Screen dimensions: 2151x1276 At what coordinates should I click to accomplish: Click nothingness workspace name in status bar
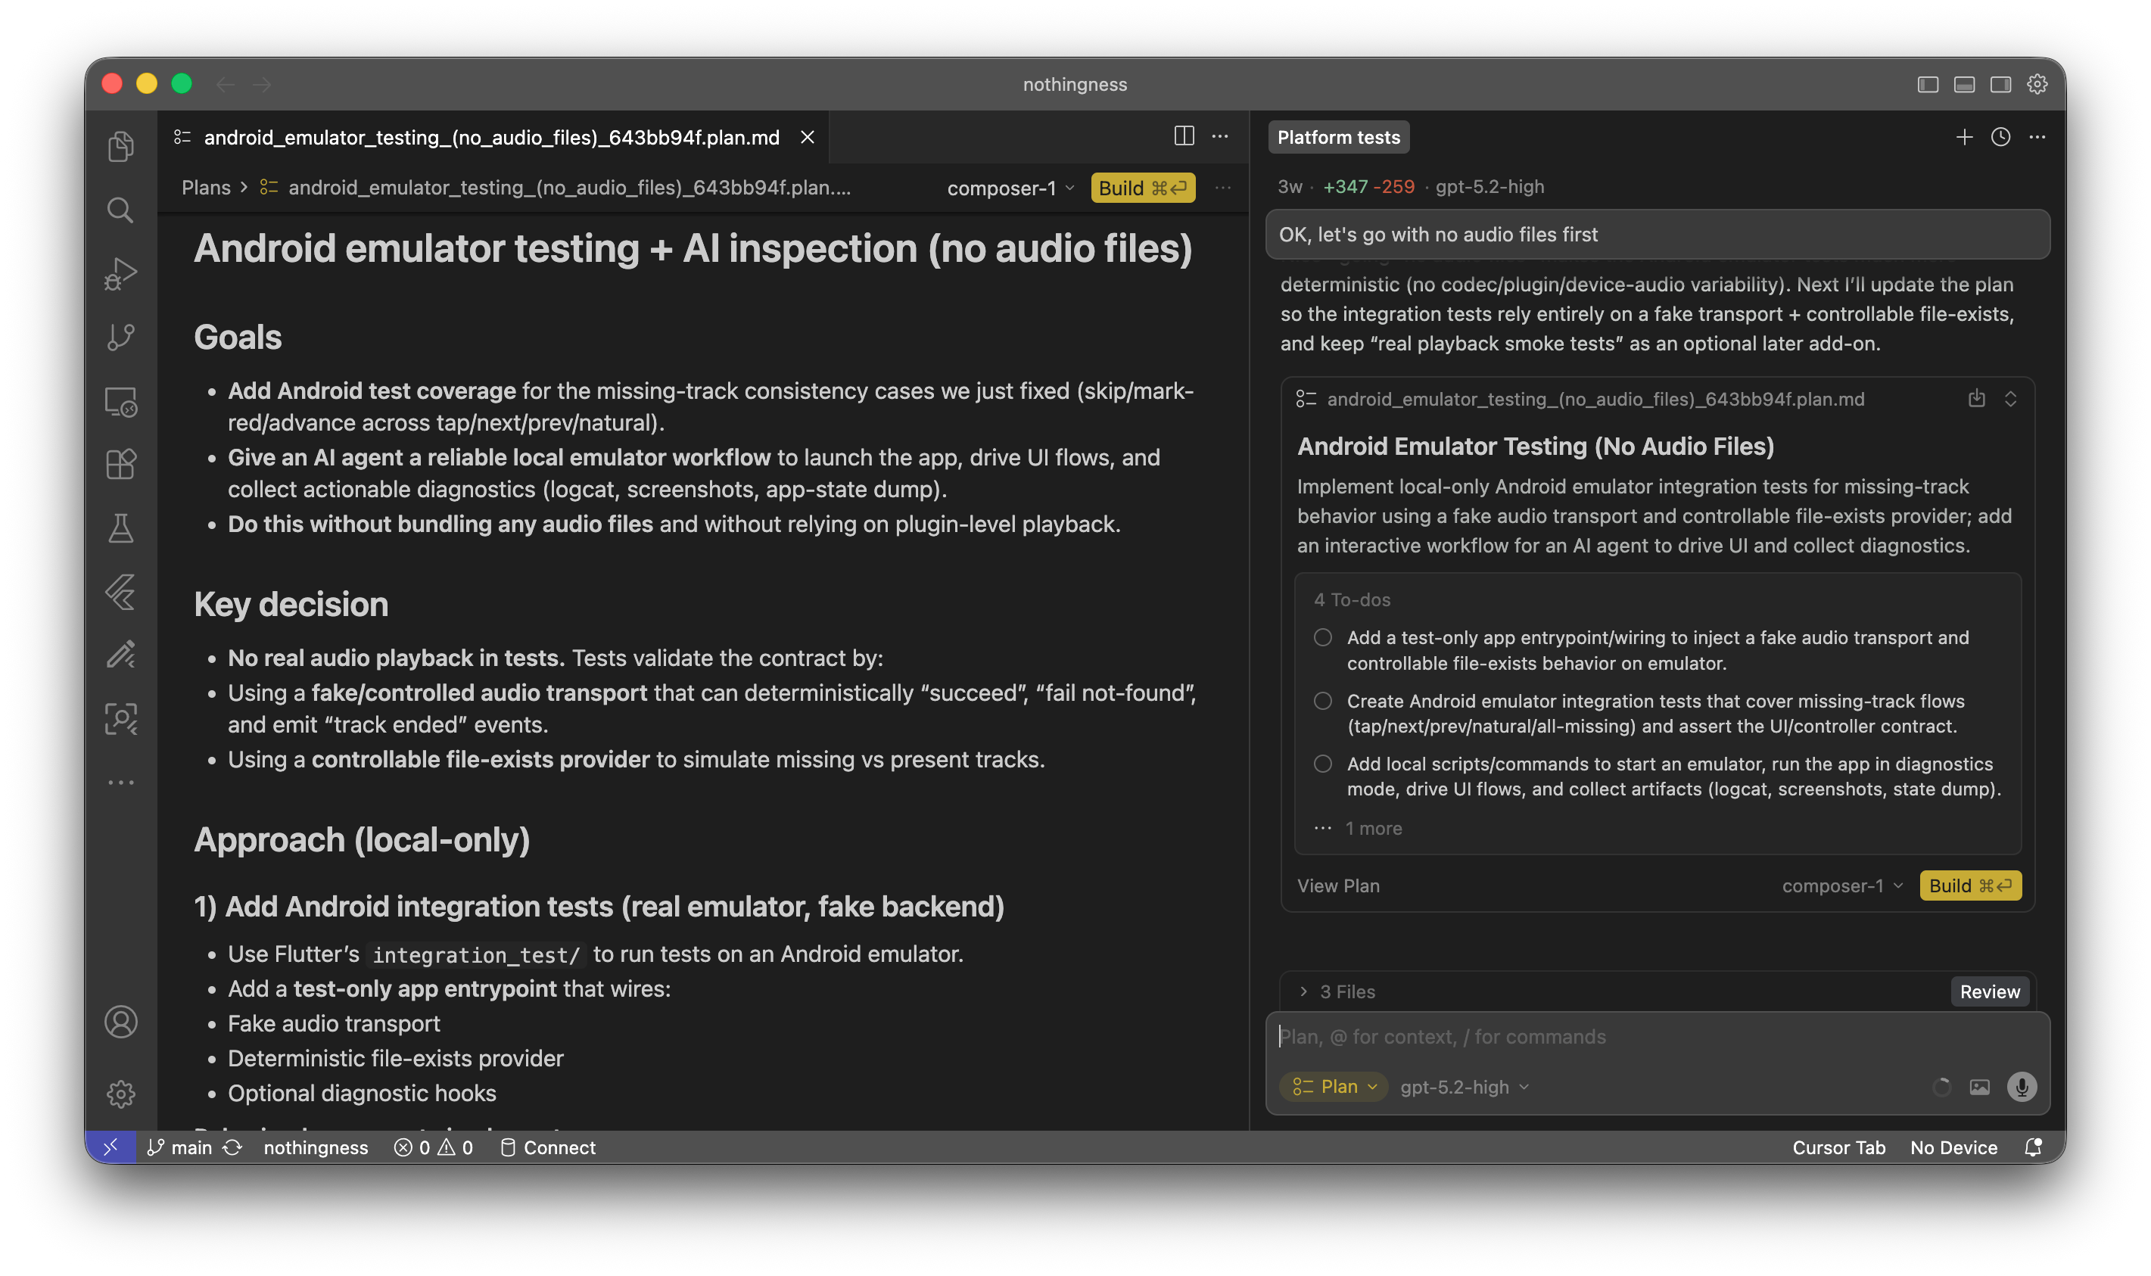tap(316, 1148)
